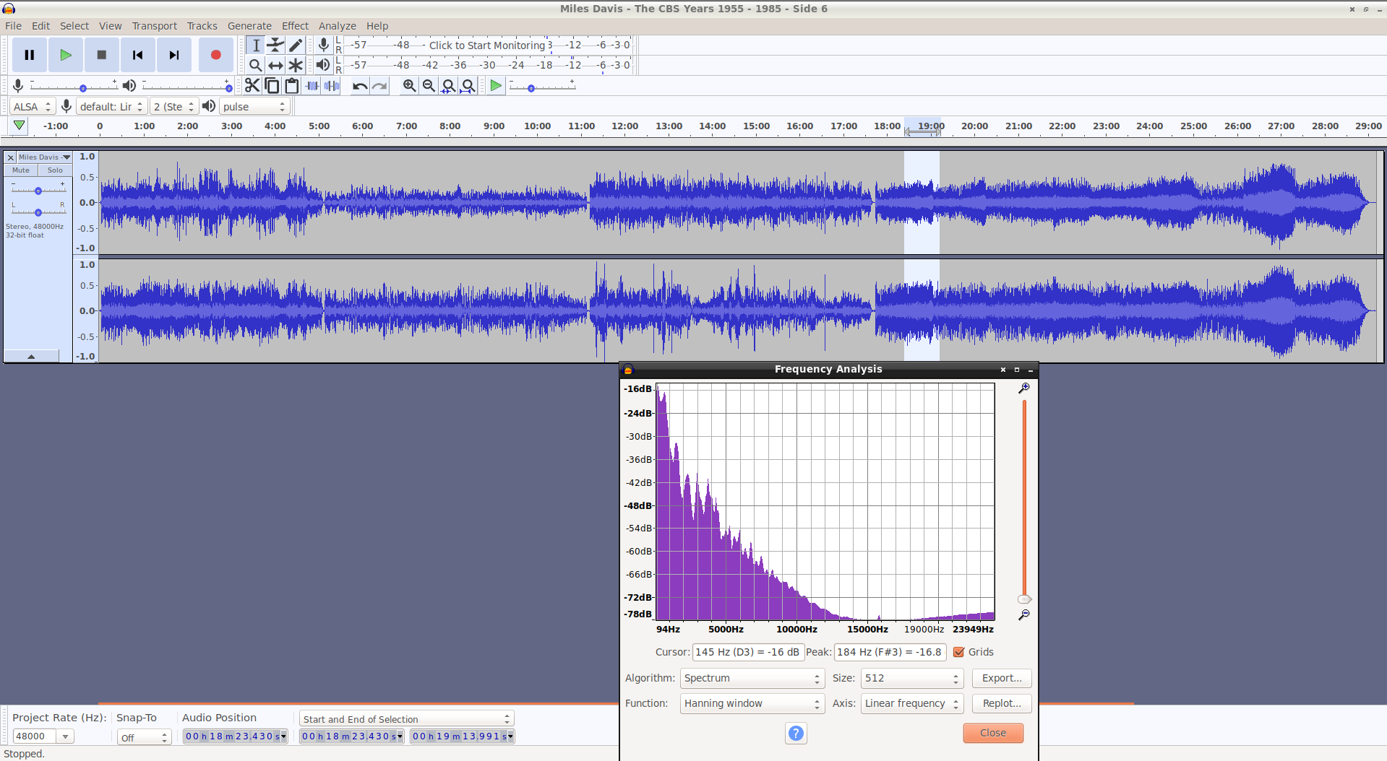
Task: Open the Algorithm Spectrum dropdown
Action: [x=752, y=678]
